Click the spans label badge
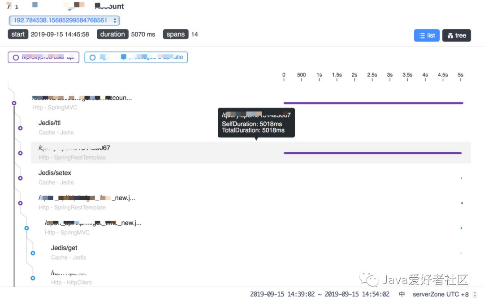 (176, 34)
